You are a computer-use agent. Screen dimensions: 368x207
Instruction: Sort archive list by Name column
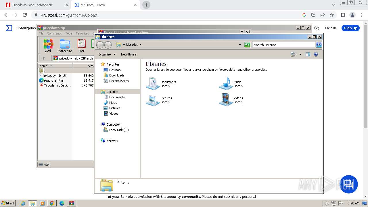pyautogui.click(x=55, y=66)
